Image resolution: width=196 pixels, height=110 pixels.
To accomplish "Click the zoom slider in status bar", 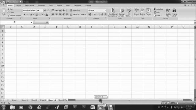I will pos(186,103).
